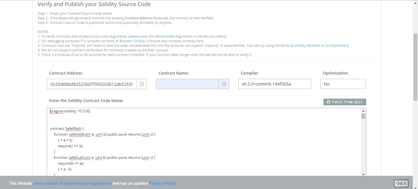This screenshot has width=418, height=189.
Task: Click the document icon beside Contract Name field
Action: (224, 84)
